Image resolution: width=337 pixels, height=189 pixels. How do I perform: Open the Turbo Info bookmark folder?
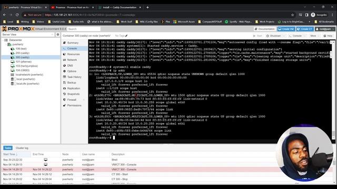tap(76, 22)
